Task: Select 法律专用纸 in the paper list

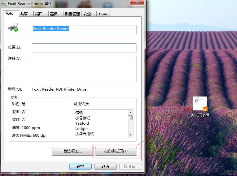Action: coord(85,134)
